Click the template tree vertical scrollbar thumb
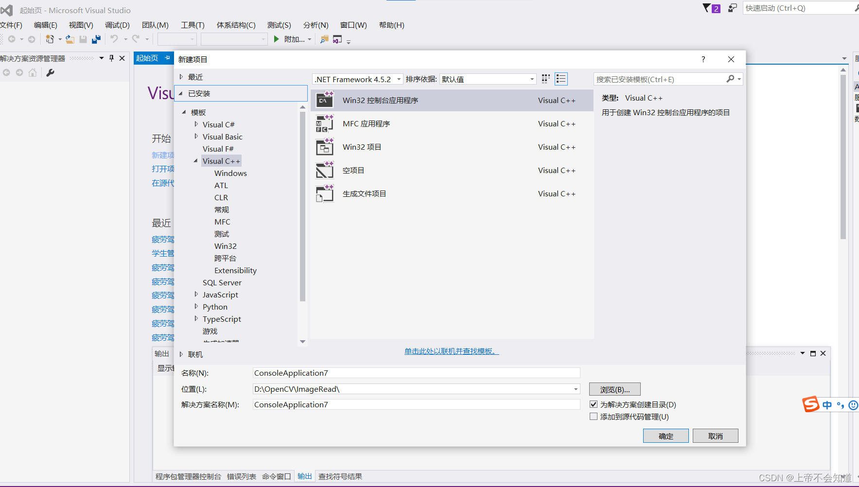The height and width of the screenshot is (487, 859). point(303,207)
